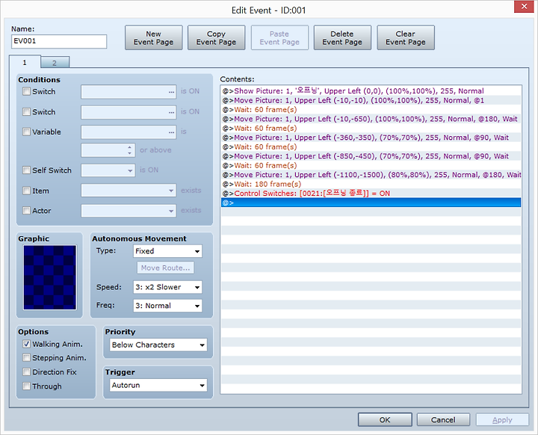Viewport: 538px width, 435px height.
Task: Open the Item condition dropdown
Action: click(x=129, y=191)
